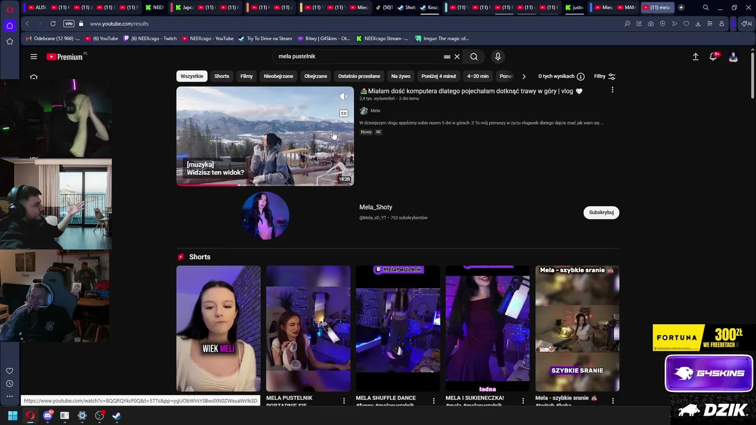Subscribe to Mela_Shoty with Subskrybuj
Screen dimensions: 756x425
pyautogui.click(x=601, y=212)
